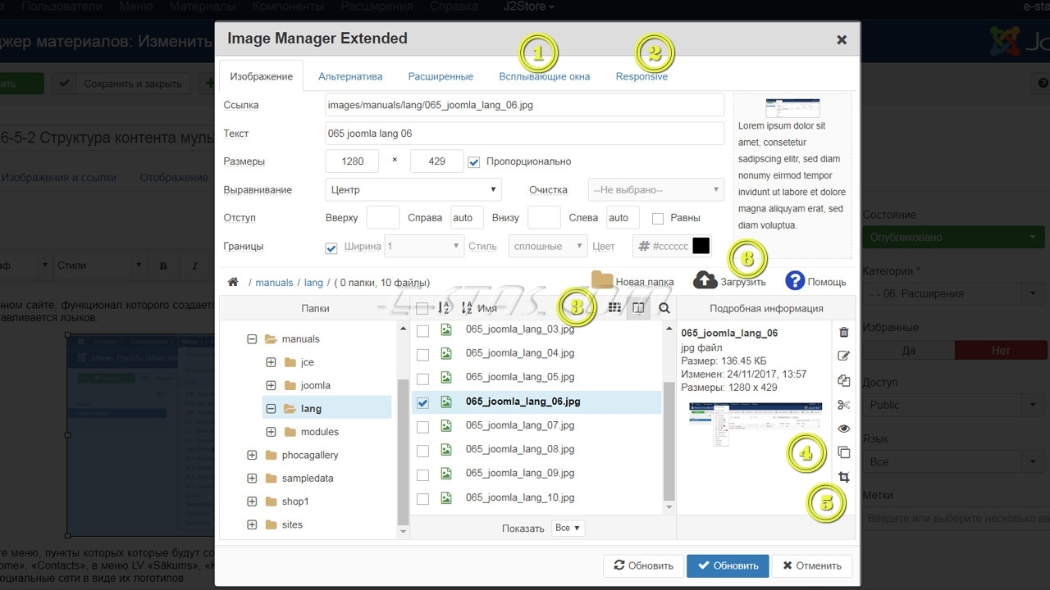Click the Текст alt text field
The image size is (1050, 590).
pos(525,134)
